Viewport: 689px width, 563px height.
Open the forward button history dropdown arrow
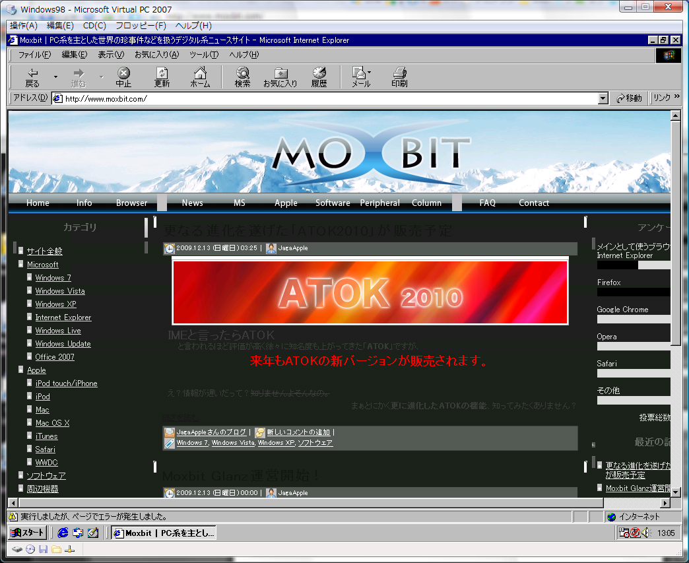102,77
